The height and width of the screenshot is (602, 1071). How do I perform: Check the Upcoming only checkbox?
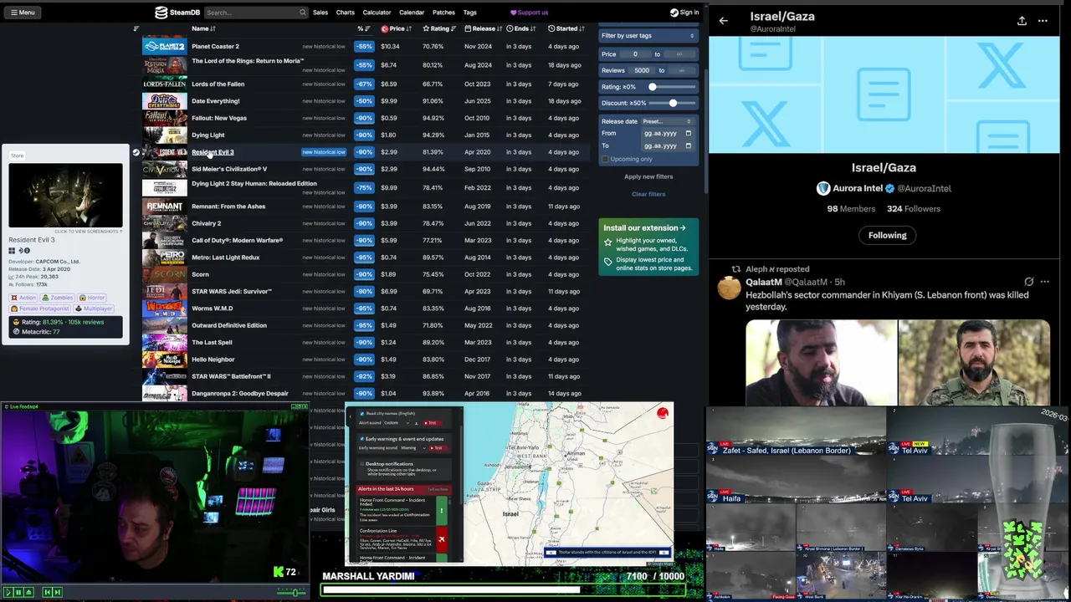[x=606, y=159]
